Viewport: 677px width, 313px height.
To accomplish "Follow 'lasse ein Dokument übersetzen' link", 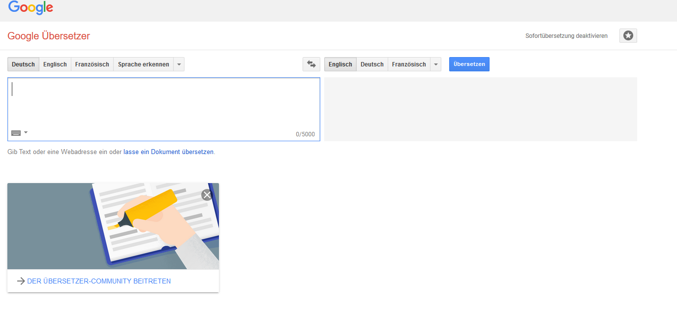I will pos(168,152).
